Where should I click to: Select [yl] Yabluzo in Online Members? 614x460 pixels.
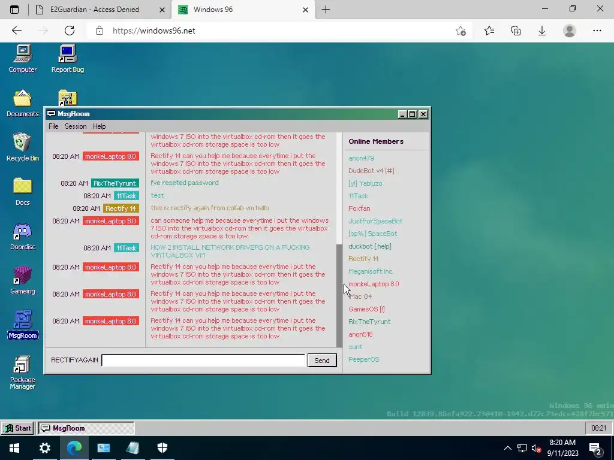click(x=365, y=183)
